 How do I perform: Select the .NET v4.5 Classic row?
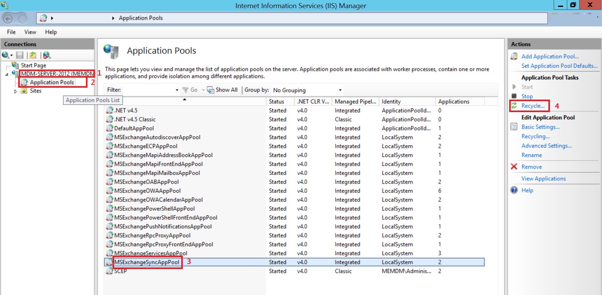tap(294, 119)
